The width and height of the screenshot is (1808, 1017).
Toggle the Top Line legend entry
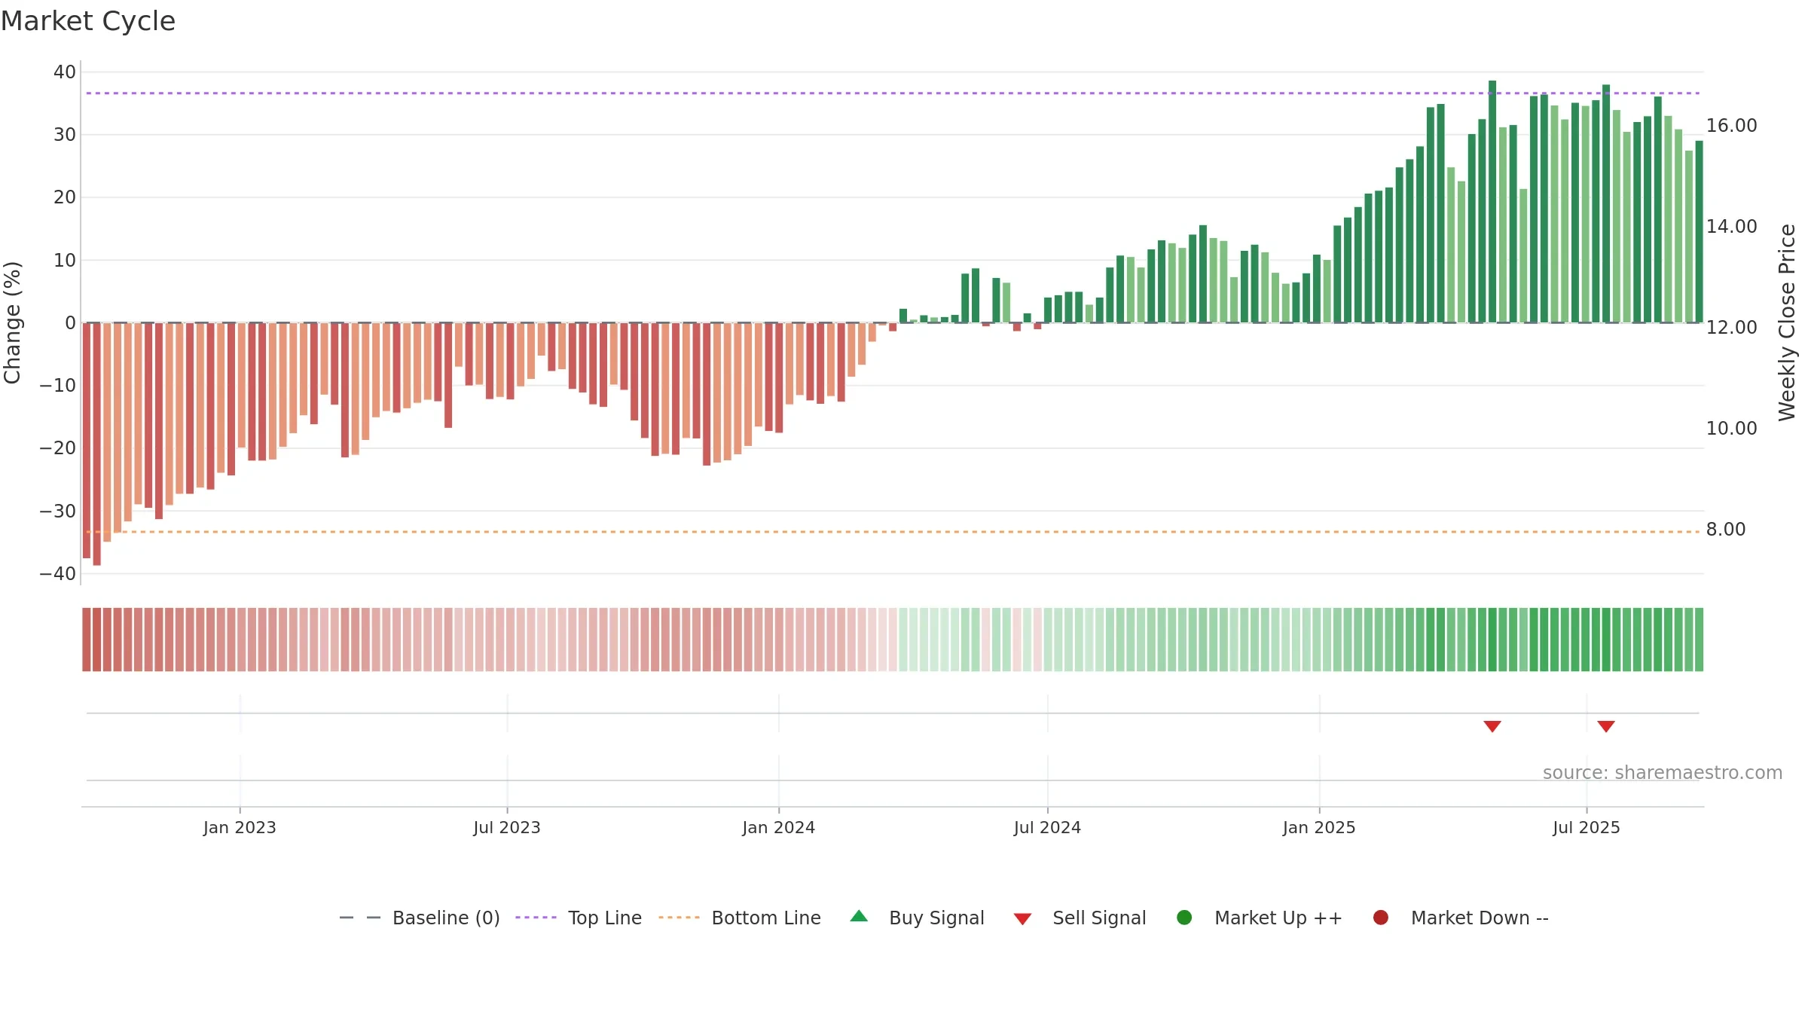tap(579, 918)
